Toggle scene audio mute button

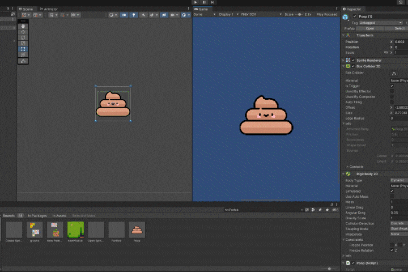tap(143, 15)
